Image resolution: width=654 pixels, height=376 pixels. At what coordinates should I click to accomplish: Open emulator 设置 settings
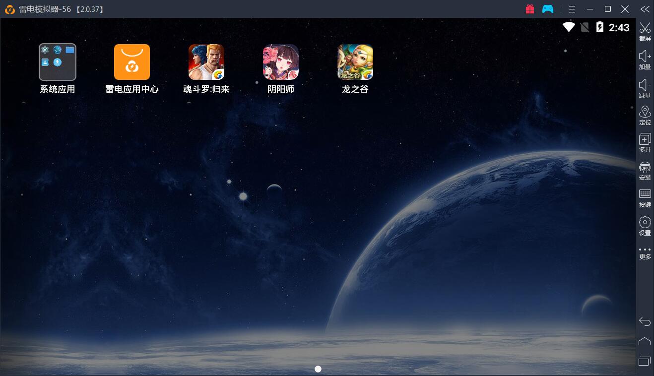point(645,226)
